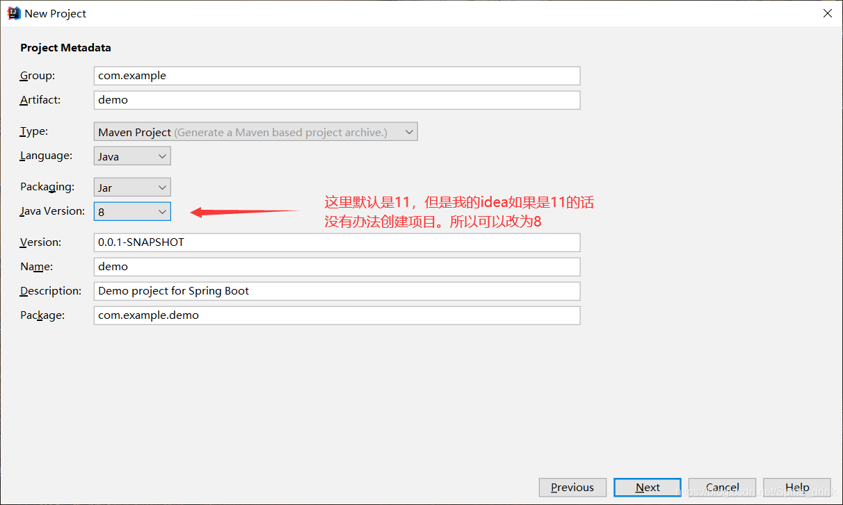Close the New Project dialog

(827, 13)
